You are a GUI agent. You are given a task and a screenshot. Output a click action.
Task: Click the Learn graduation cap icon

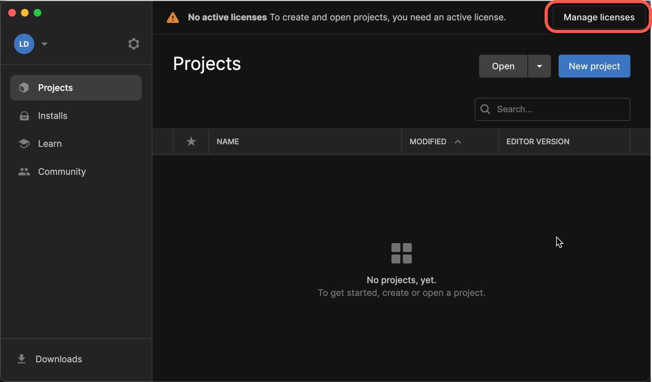24,144
